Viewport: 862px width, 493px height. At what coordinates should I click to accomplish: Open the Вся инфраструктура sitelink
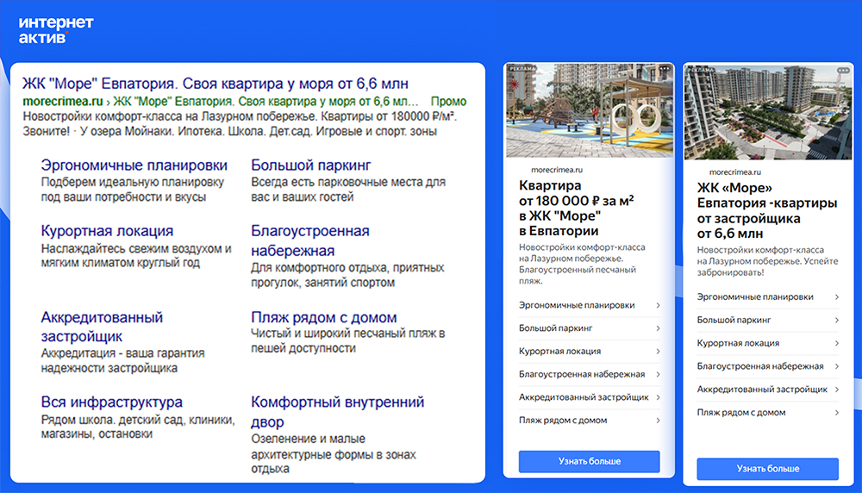tap(111, 403)
